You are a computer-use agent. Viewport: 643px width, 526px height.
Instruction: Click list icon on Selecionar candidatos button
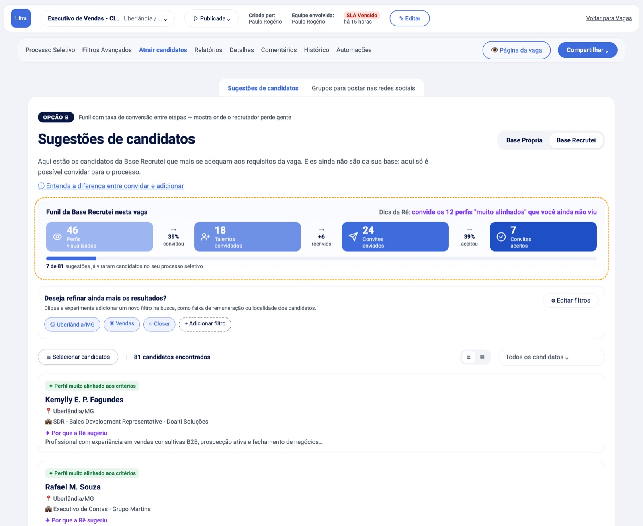(49, 357)
